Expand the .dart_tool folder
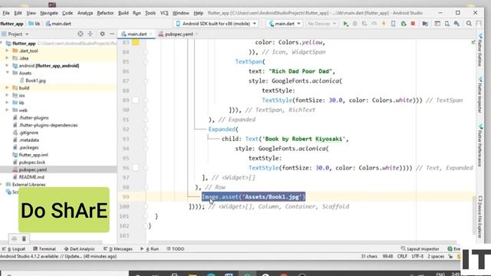 [7, 51]
